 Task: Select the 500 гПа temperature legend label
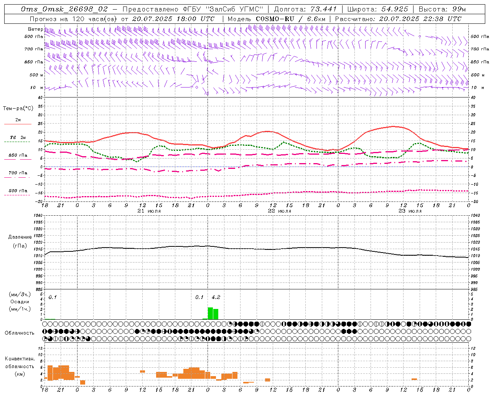coord(18,191)
